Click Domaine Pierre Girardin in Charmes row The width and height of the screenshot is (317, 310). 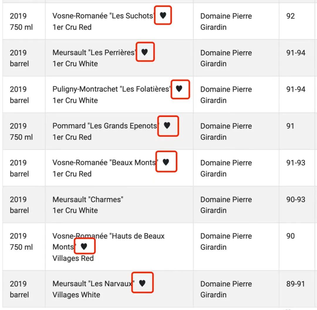click(226, 205)
